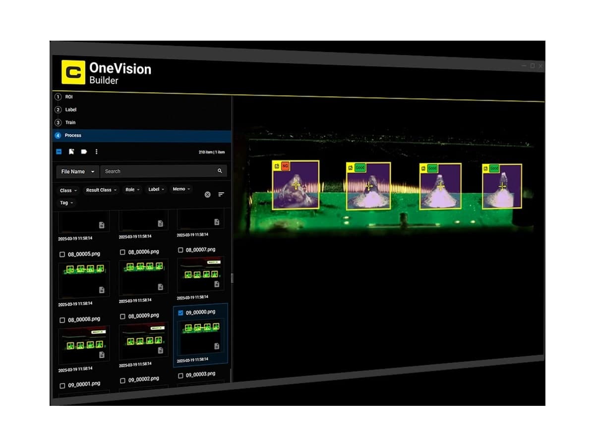Click the OneVision yellow logo icon

(73, 72)
